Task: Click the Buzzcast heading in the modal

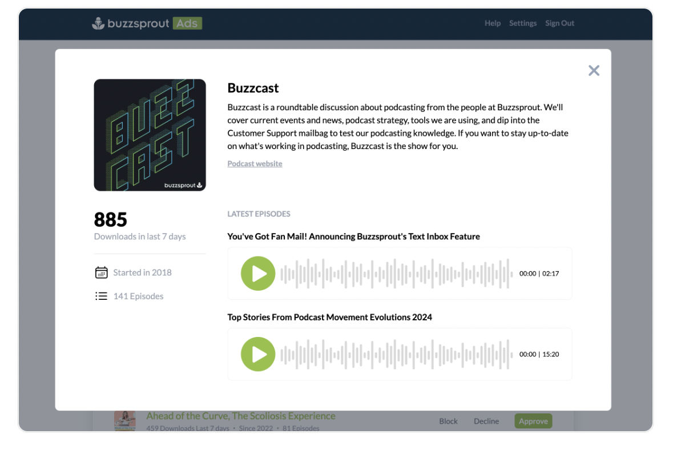Action: tap(253, 88)
